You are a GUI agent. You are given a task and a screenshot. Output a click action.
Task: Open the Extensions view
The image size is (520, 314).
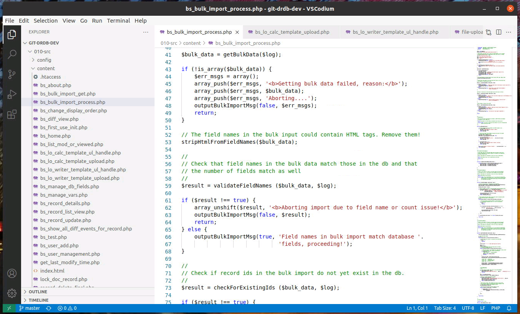pos(12,114)
